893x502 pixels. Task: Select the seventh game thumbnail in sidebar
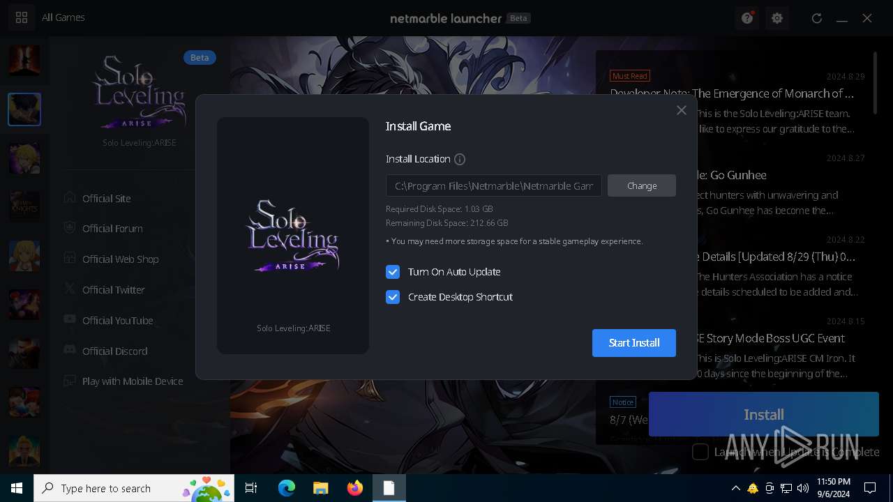[24, 353]
